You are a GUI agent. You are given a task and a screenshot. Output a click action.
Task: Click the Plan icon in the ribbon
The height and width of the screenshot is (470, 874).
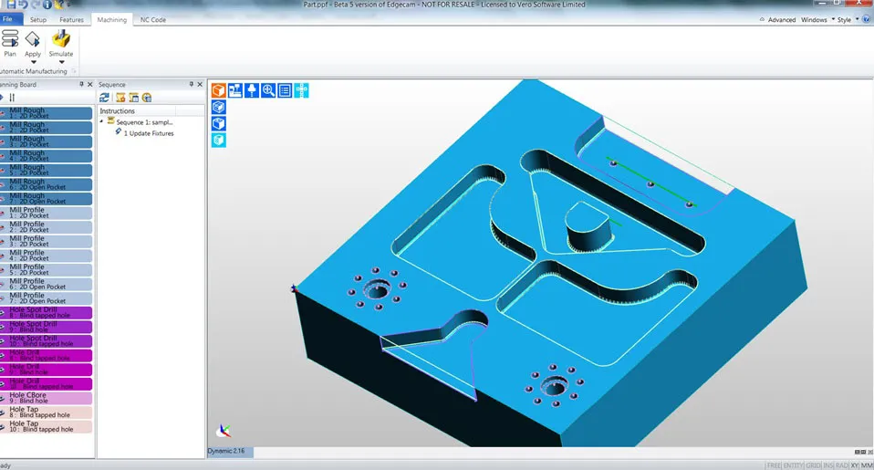point(10,41)
